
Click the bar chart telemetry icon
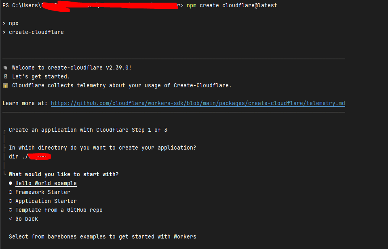tap(5, 85)
